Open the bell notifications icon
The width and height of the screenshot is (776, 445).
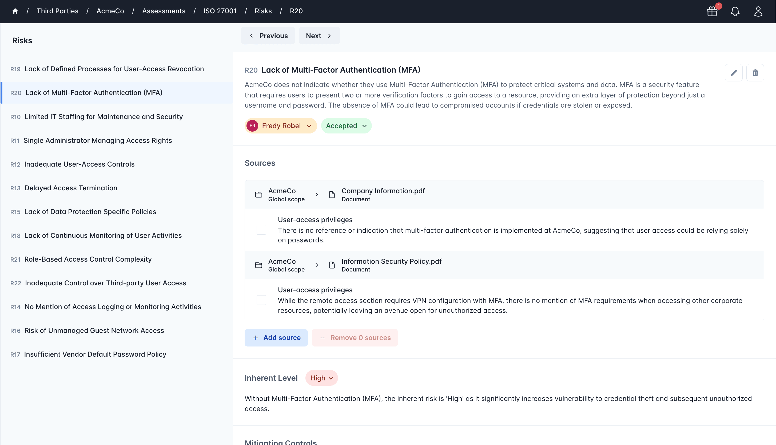coord(735,11)
